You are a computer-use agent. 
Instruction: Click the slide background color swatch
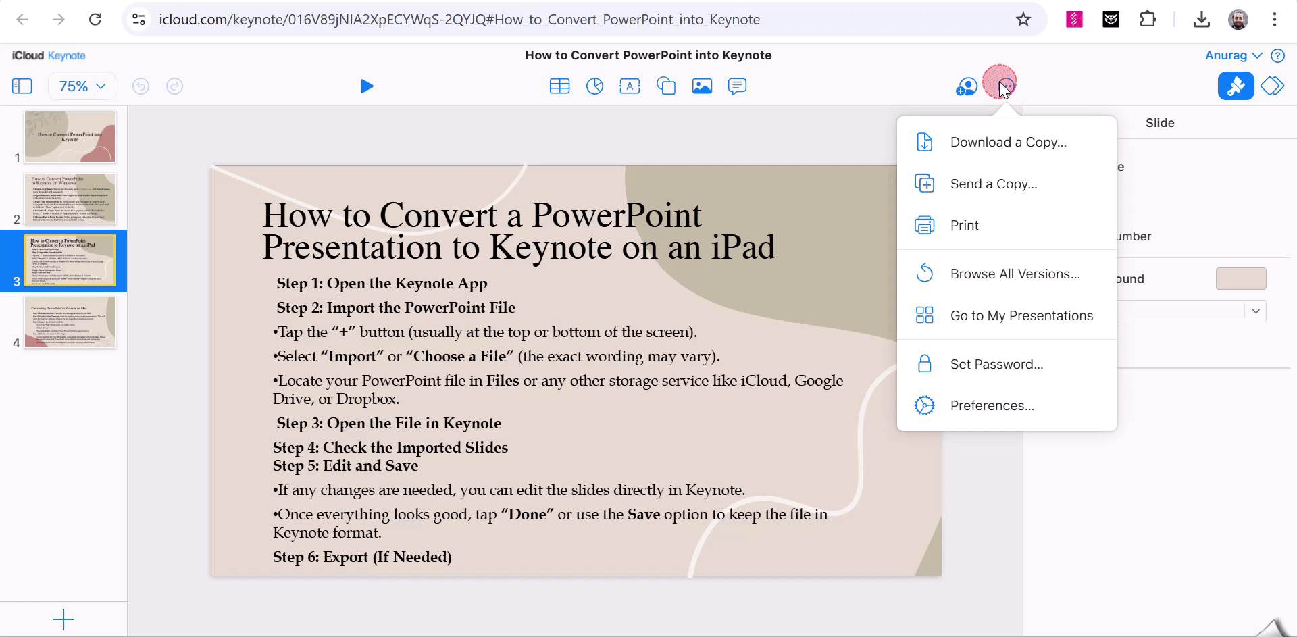pos(1240,278)
